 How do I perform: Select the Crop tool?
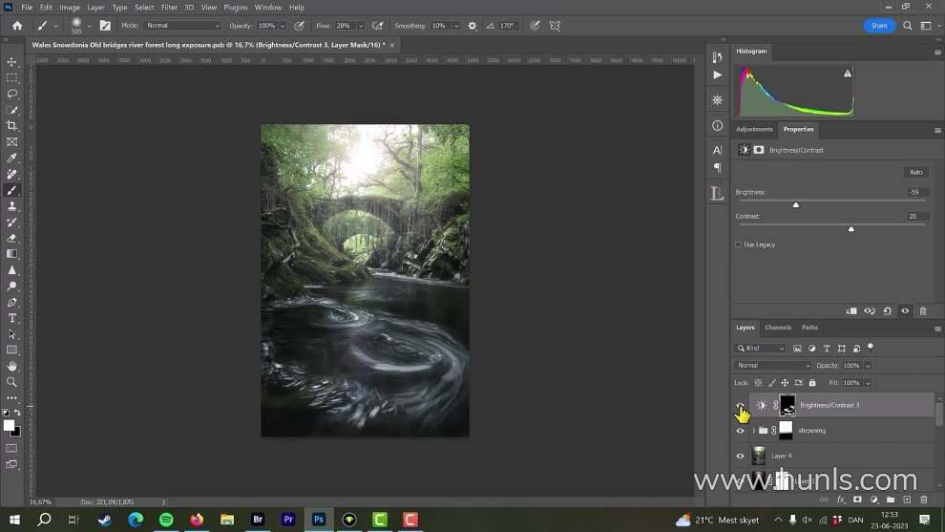click(12, 126)
